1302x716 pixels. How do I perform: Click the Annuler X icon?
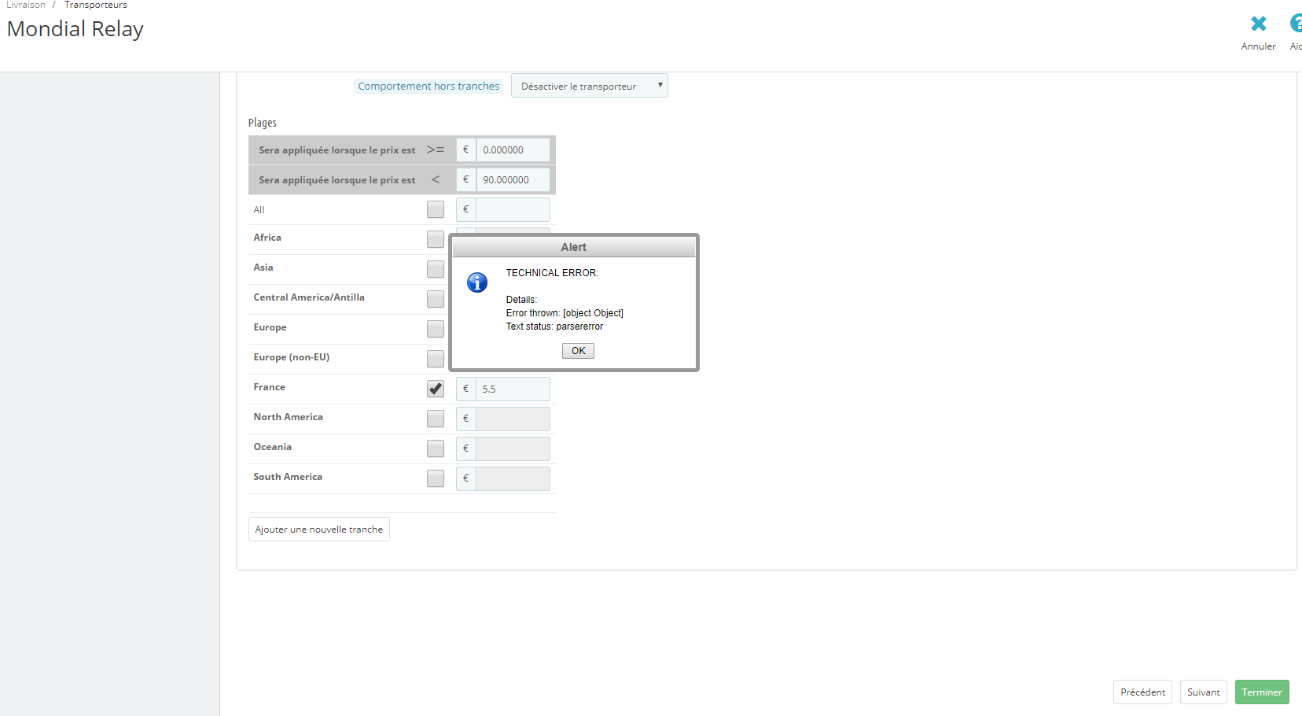1258,24
